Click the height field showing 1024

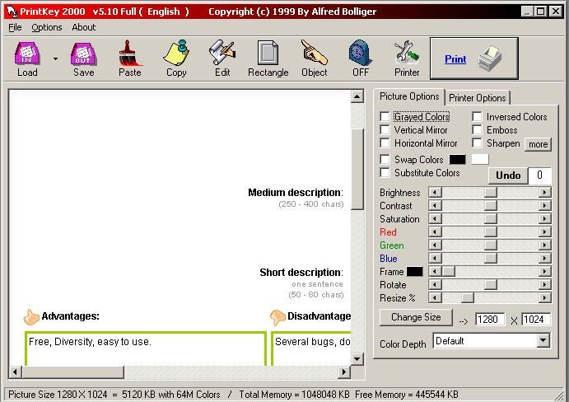536,319
